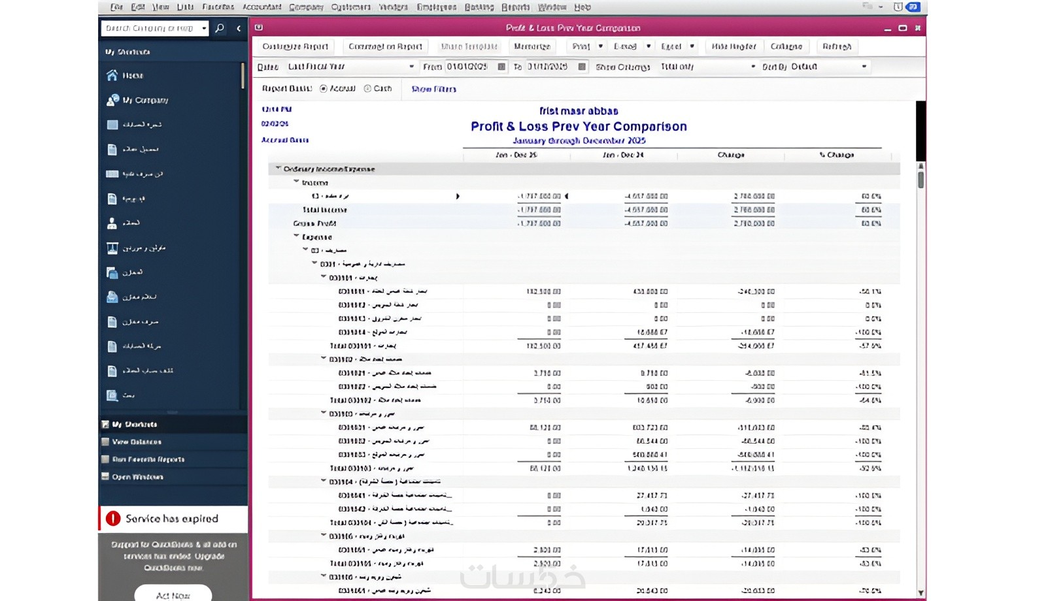Switch to View Balances in sidebar

(x=173, y=442)
